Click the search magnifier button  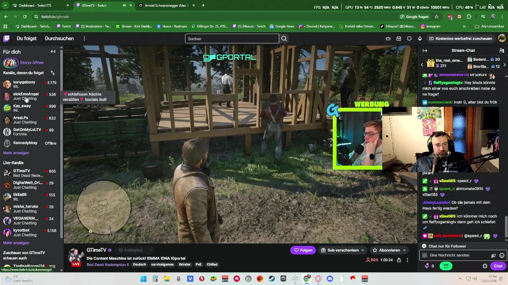tap(284, 38)
